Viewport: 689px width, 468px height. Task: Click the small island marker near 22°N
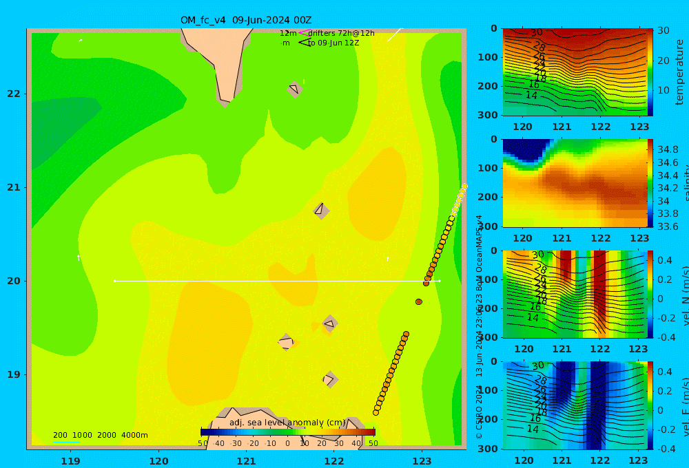pyautogui.click(x=295, y=89)
